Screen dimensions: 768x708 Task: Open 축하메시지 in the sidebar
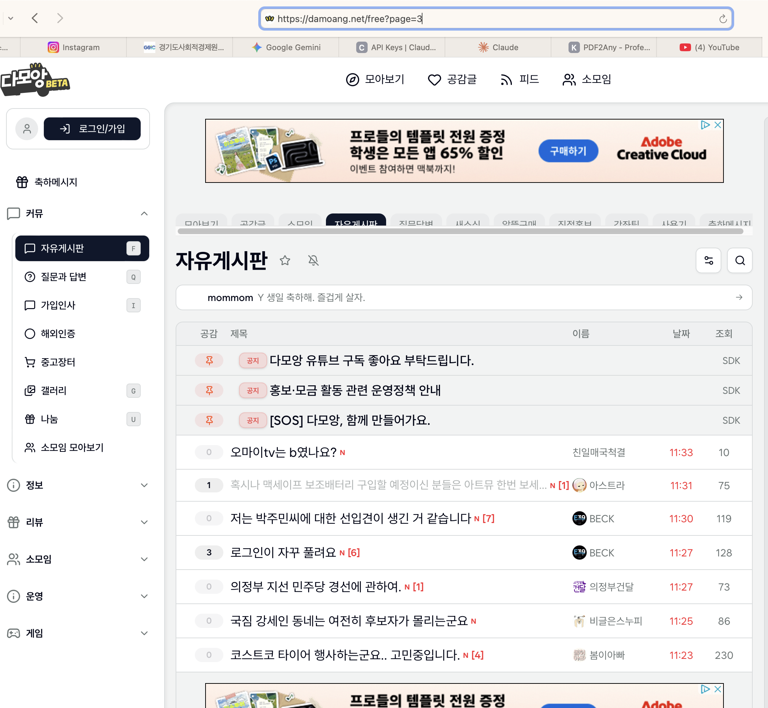[x=47, y=182]
